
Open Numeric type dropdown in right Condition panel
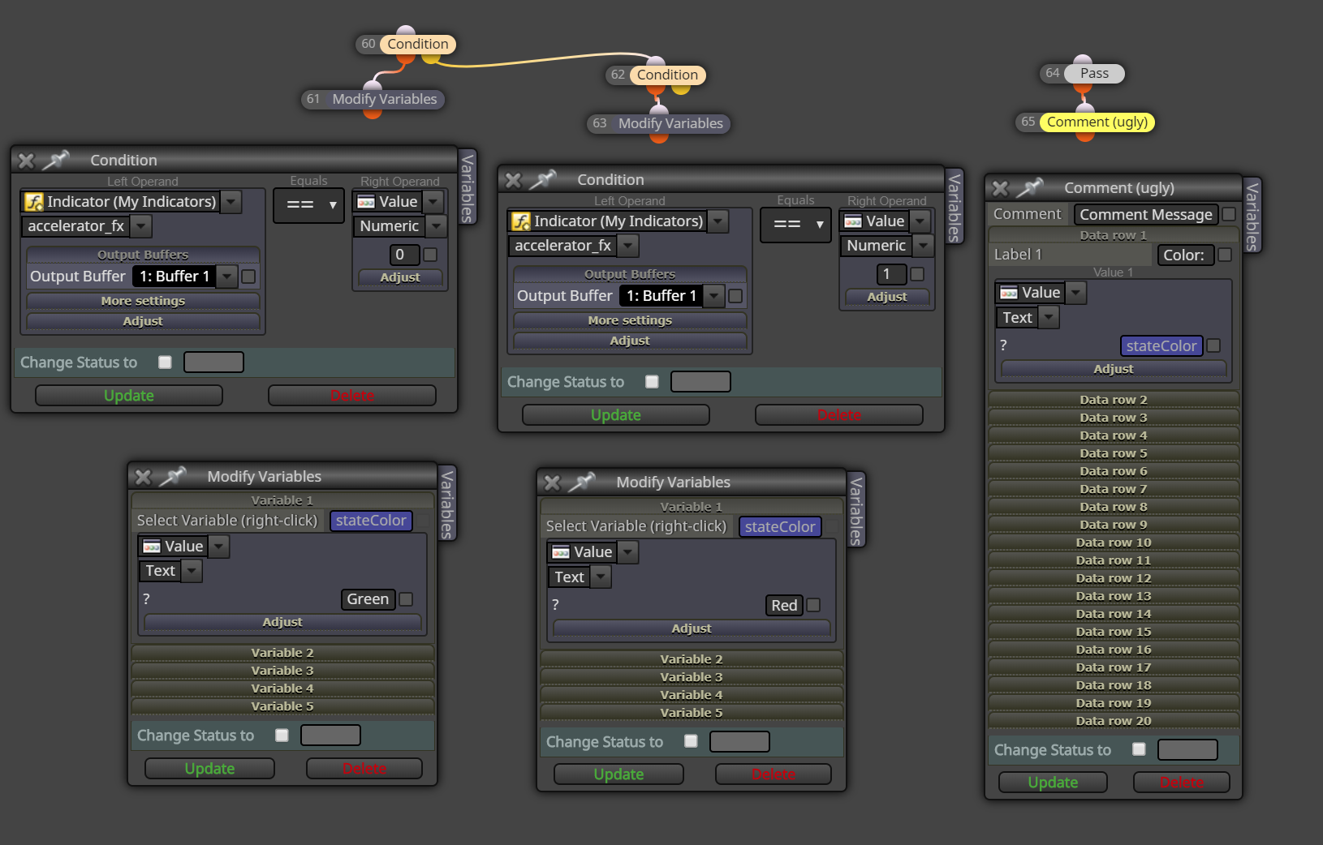[923, 246]
